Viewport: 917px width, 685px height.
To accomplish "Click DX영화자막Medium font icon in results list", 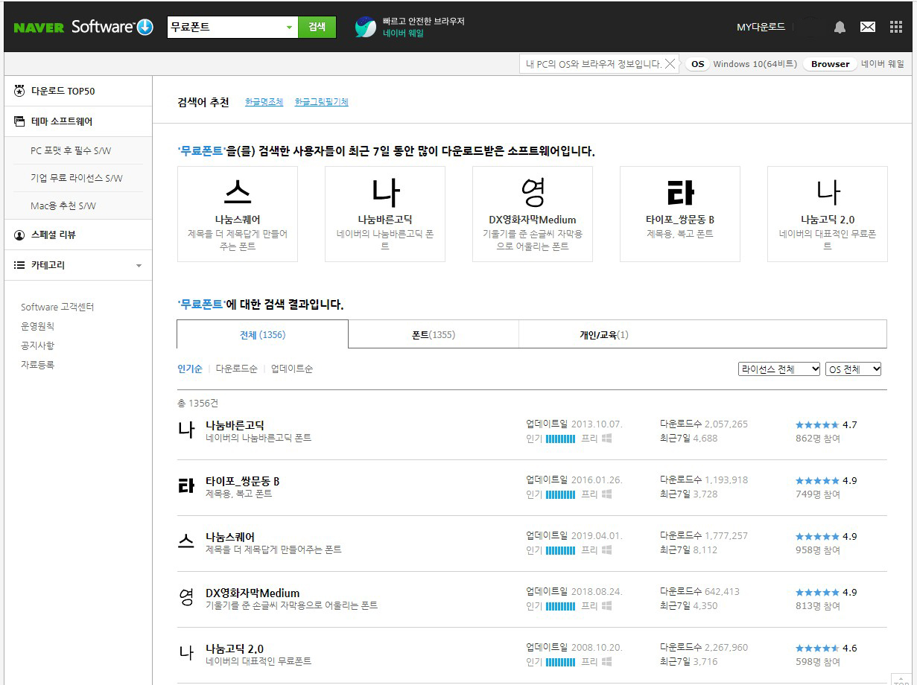I will click(x=186, y=597).
